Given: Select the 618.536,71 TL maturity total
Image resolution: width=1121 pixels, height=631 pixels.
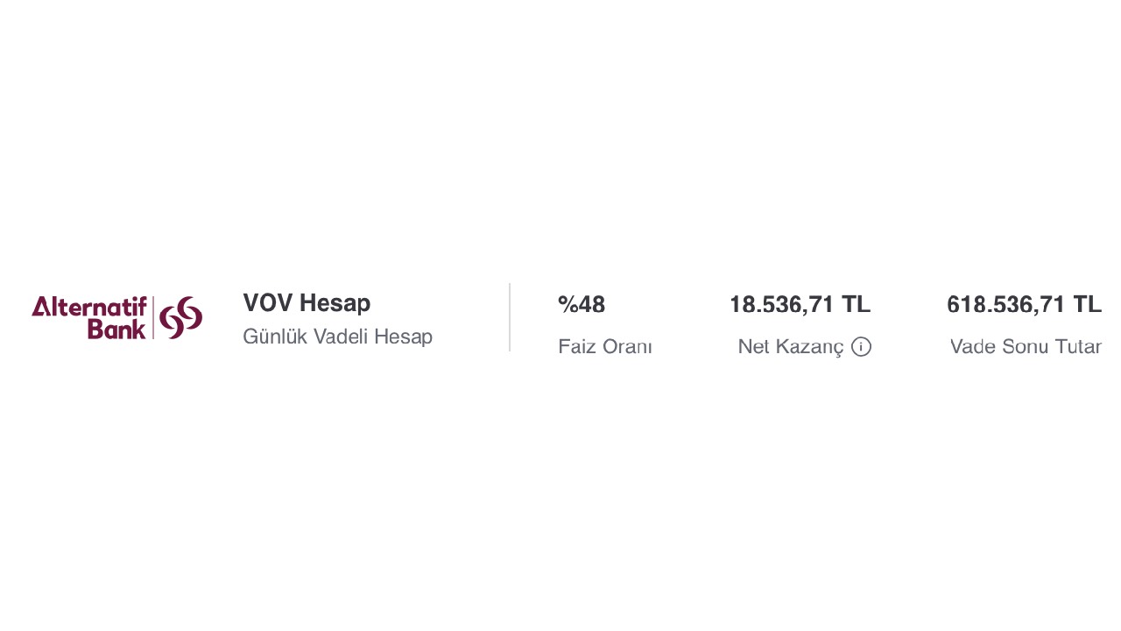Looking at the screenshot, I should click(x=1024, y=305).
